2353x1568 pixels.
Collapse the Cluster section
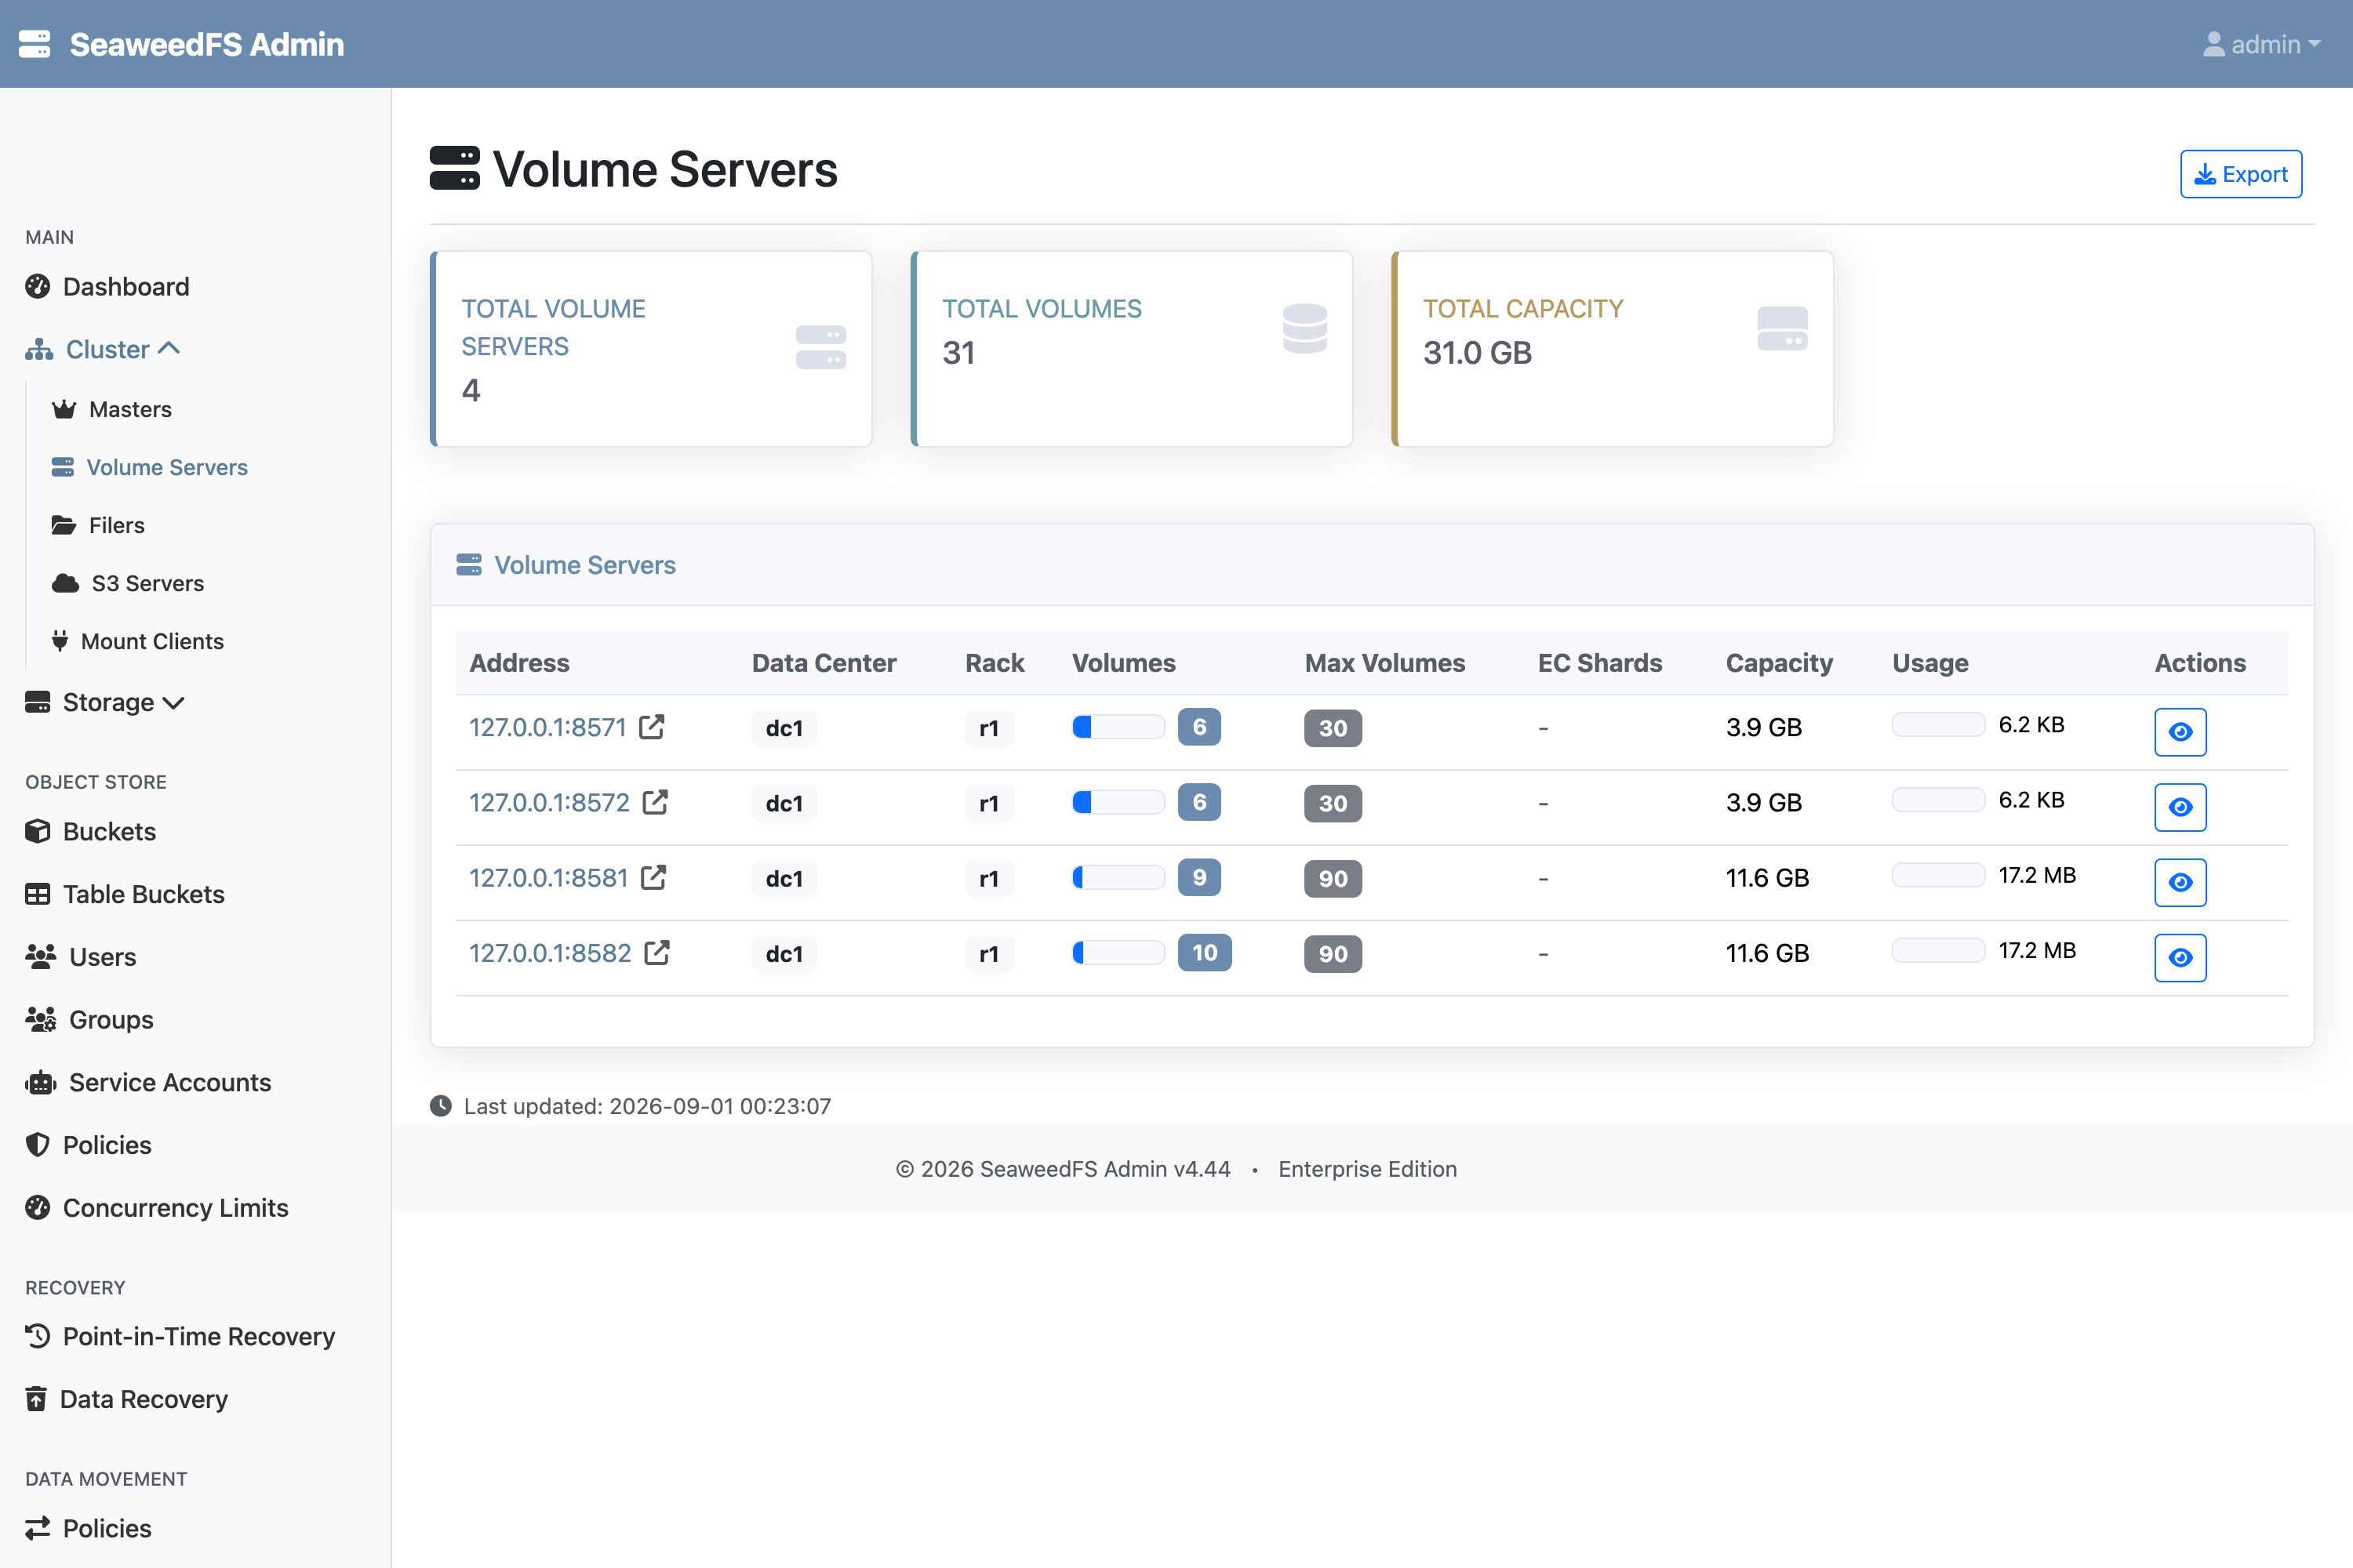[102, 349]
